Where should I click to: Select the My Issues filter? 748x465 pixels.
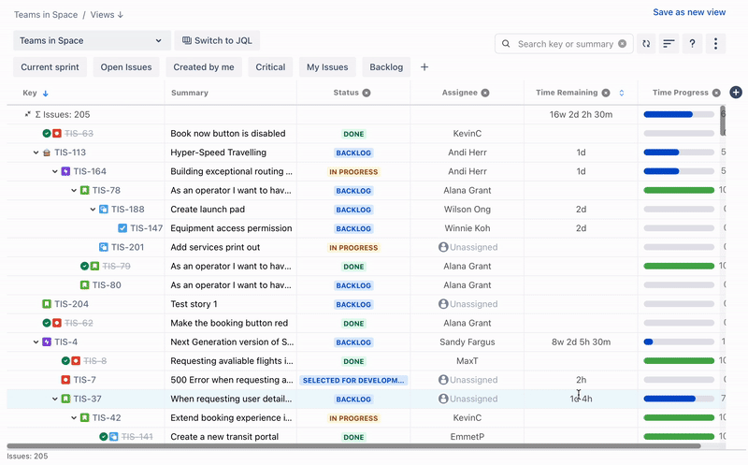pos(327,67)
